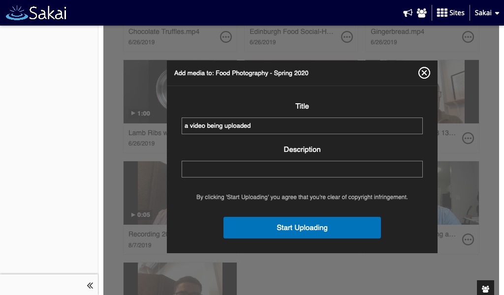Open the 0:05 Recording video thumbnail
The image size is (504, 295).
[145, 193]
